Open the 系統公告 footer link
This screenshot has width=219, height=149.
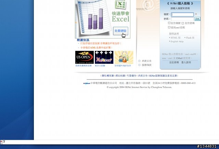143,76
